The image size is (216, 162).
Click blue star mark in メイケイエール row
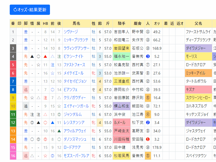pyautogui.click(x=52, y=73)
